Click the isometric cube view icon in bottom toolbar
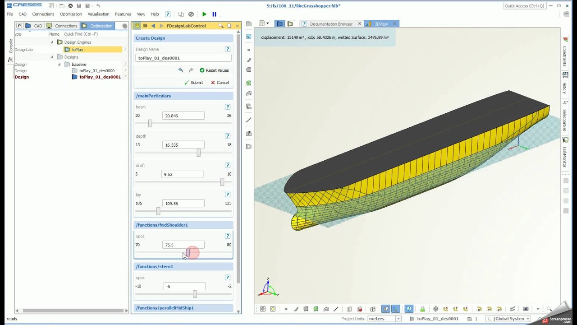The height and width of the screenshot is (325, 577). tap(436, 309)
